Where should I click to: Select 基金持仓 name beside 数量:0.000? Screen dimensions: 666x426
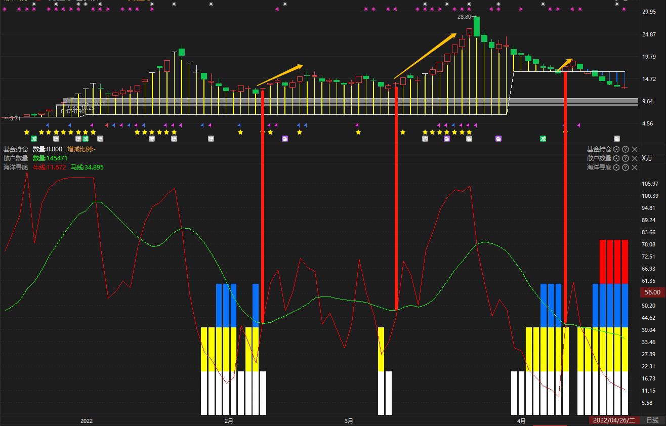[x=16, y=149]
